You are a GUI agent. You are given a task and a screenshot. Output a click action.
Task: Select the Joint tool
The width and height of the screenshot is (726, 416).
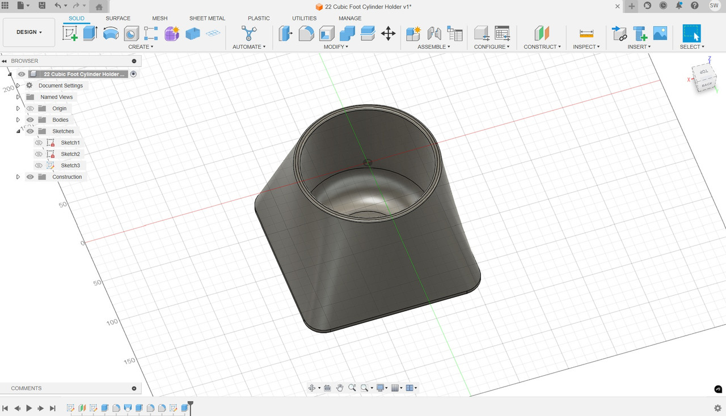point(434,33)
